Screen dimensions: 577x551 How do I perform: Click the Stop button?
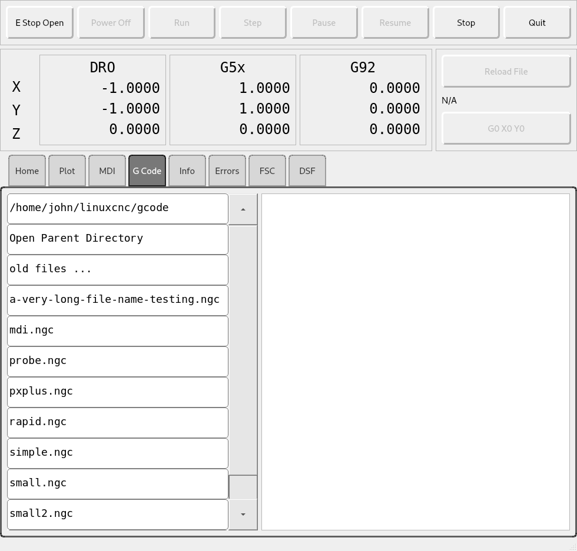point(466,23)
